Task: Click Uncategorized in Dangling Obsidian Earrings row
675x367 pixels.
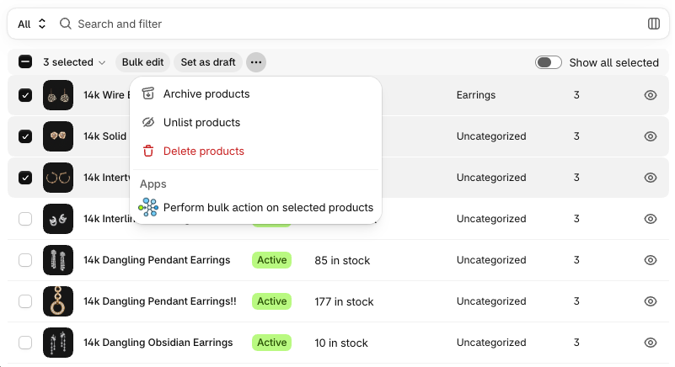Action: point(491,343)
